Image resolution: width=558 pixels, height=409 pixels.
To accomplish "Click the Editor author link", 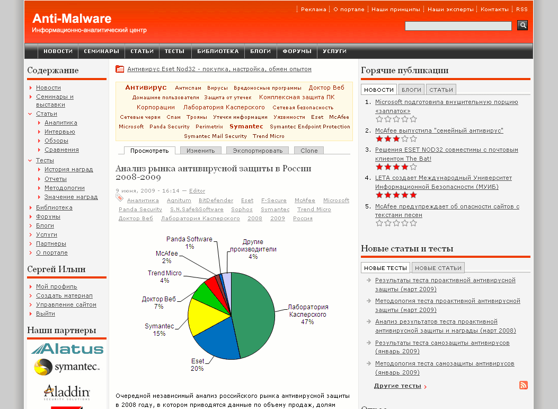I will pyautogui.click(x=197, y=190).
